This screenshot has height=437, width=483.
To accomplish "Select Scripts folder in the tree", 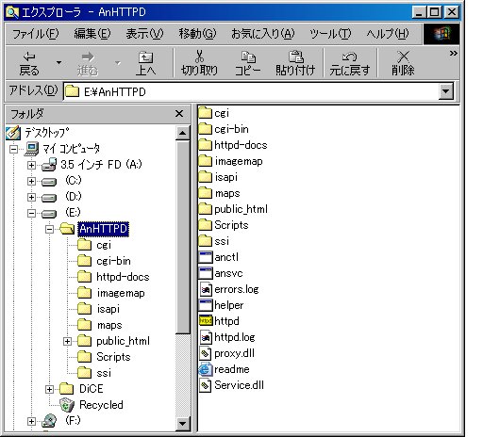I will coord(113,357).
